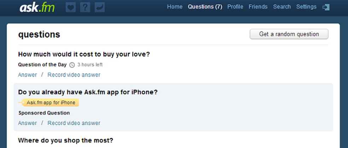Image resolution: width=348 pixels, height=148 pixels.
Task: Open the Profile page
Action: (236, 7)
